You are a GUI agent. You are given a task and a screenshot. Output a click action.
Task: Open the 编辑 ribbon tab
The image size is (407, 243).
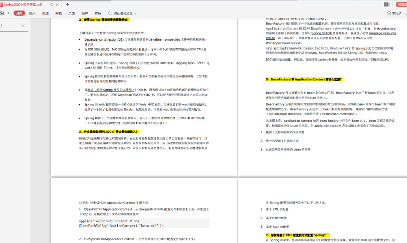coord(58,13)
